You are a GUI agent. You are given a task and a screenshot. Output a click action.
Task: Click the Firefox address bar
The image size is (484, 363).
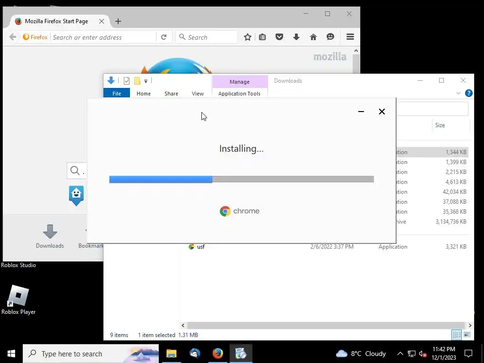[104, 37]
